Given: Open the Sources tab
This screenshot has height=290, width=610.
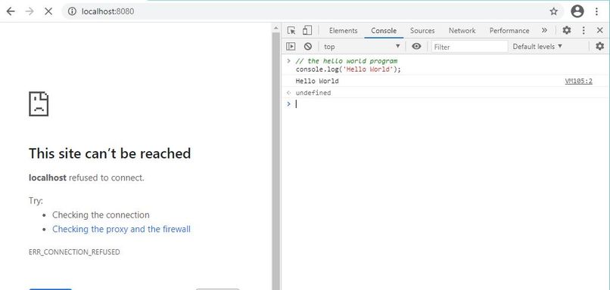Looking at the screenshot, I should pyautogui.click(x=422, y=31).
